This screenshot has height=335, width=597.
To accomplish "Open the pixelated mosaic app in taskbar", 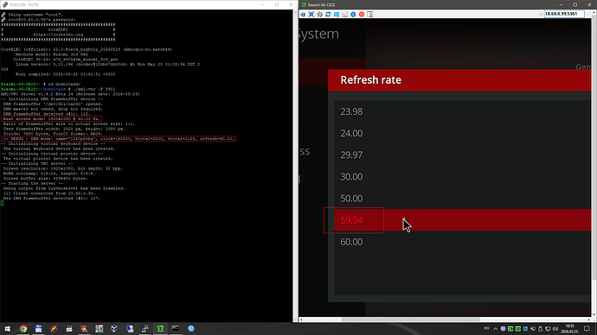I will [99, 329].
